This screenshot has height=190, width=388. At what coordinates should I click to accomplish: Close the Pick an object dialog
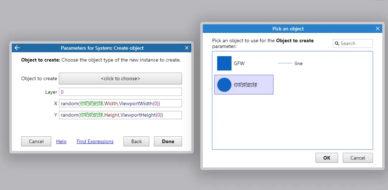378,29
